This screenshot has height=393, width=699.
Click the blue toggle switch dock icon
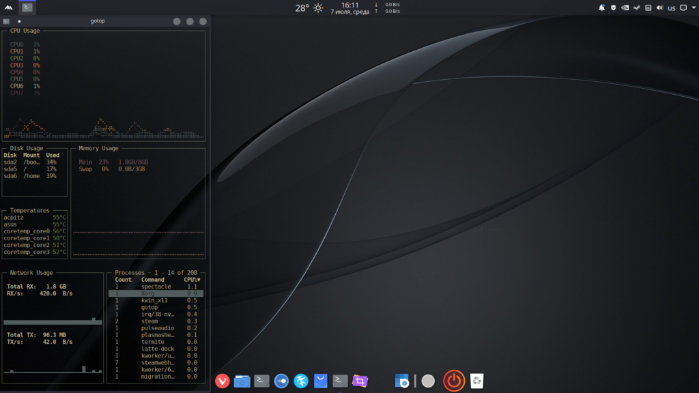point(281,381)
